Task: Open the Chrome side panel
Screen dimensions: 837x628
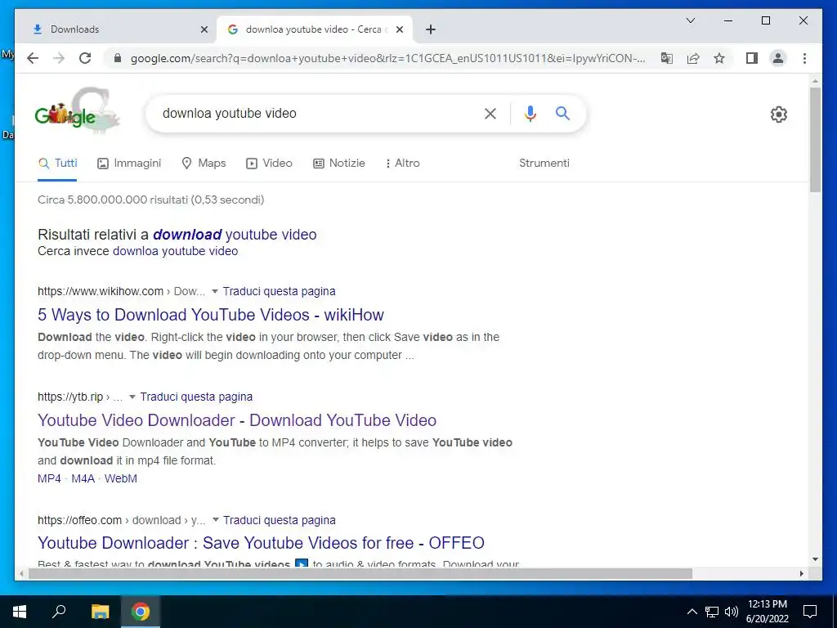Action: 752,58
